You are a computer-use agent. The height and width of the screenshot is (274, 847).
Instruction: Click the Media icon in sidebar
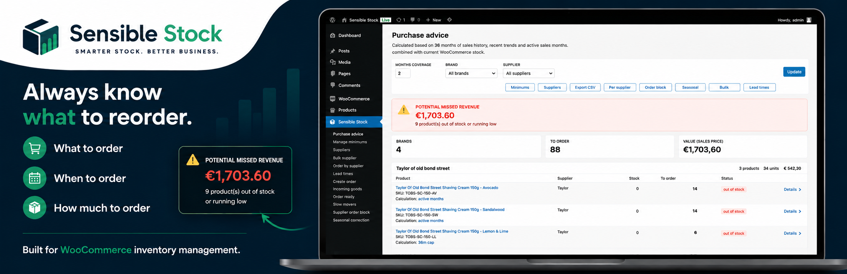[333, 62]
